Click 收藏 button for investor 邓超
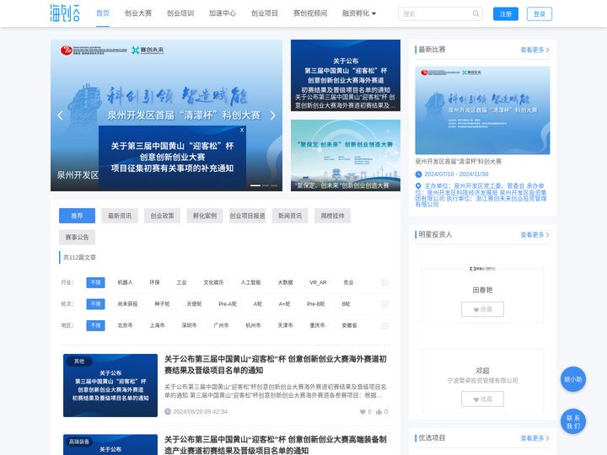Viewport: 607px width, 455px height. pyautogui.click(x=482, y=399)
